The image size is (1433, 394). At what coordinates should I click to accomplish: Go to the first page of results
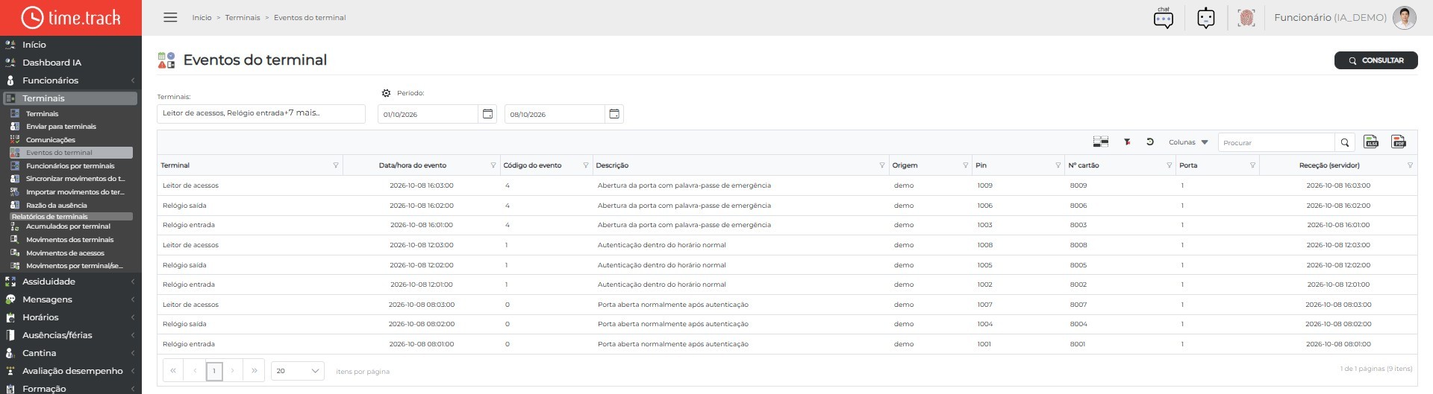click(x=173, y=370)
